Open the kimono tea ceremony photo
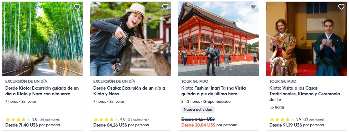Image resolution: width=349 pixels, height=132 pixels. 306,39
